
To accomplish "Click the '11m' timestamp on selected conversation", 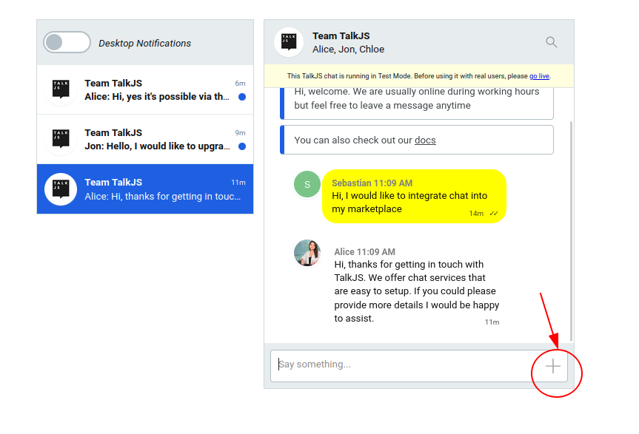I will pyautogui.click(x=238, y=183).
